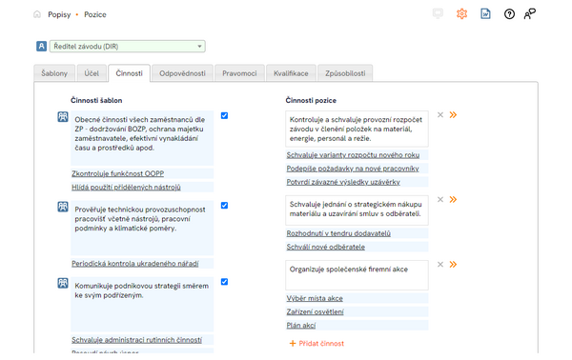Image resolution: width=572 pixels, height=360 pixels.
Task: Uncheck the Prověřuje technickou provozuschopnost checkbox
Action: point(224,206)
